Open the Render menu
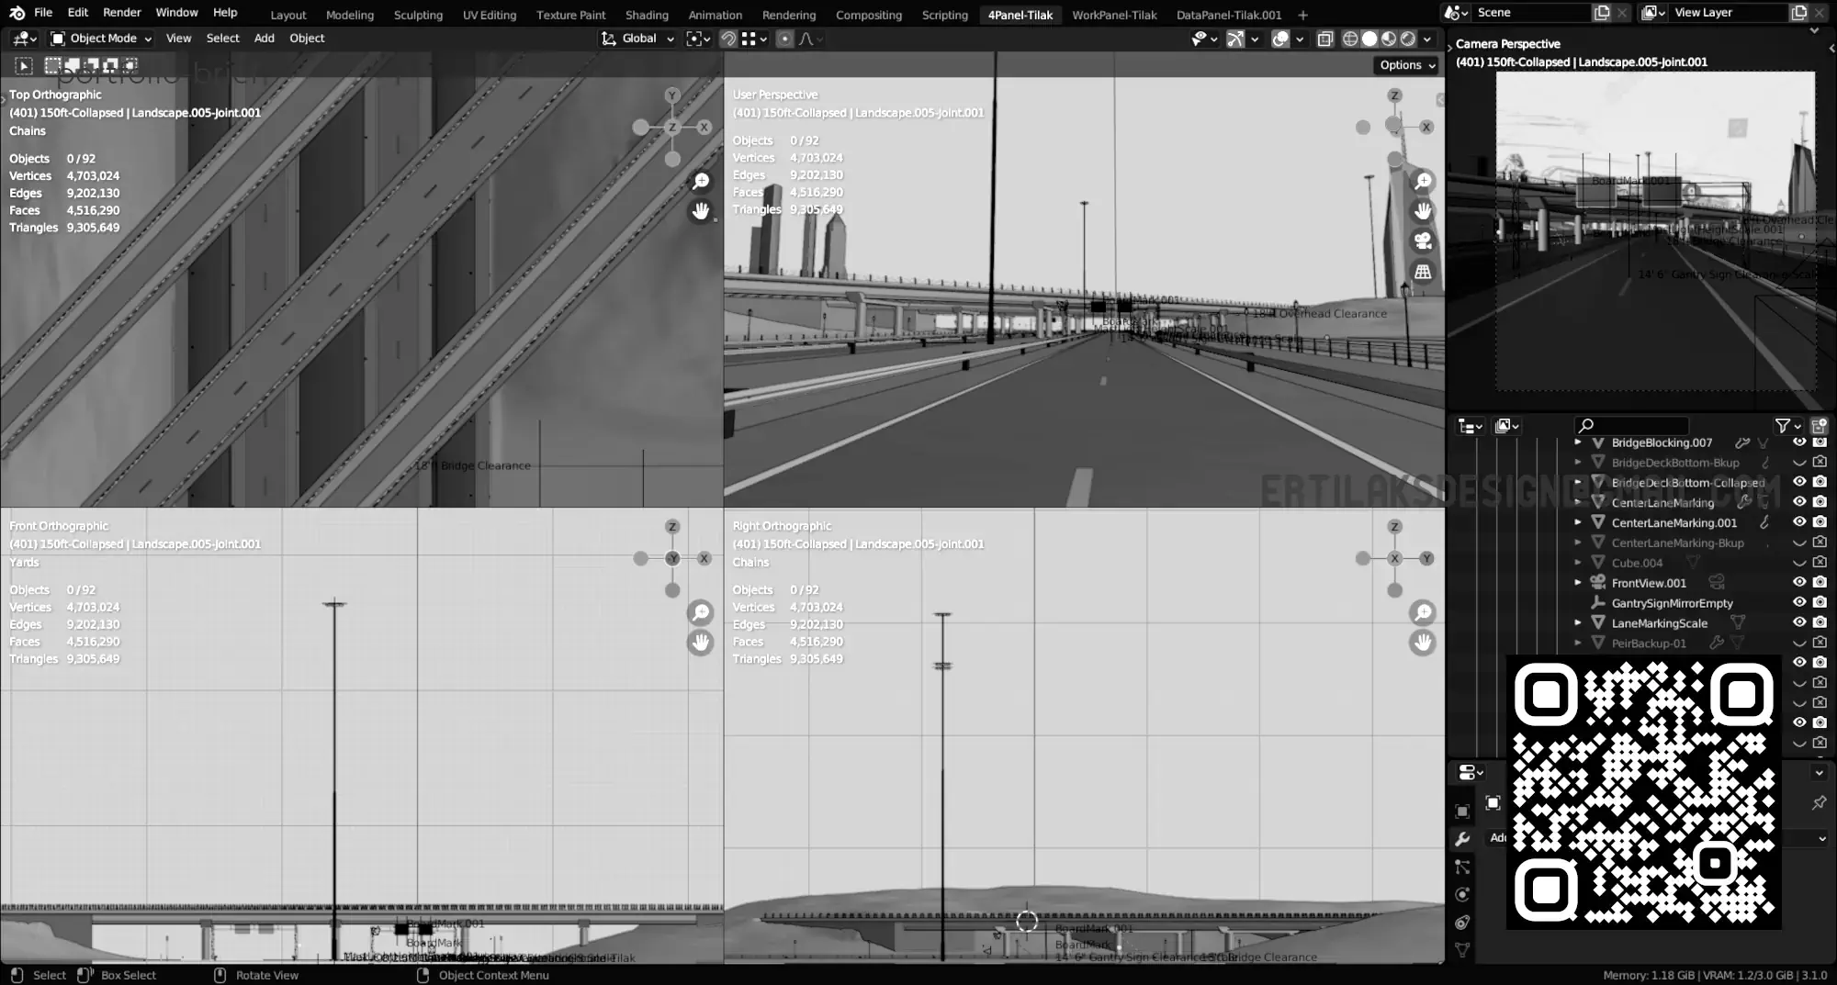The image size is (1837, 985). point(121,13)
